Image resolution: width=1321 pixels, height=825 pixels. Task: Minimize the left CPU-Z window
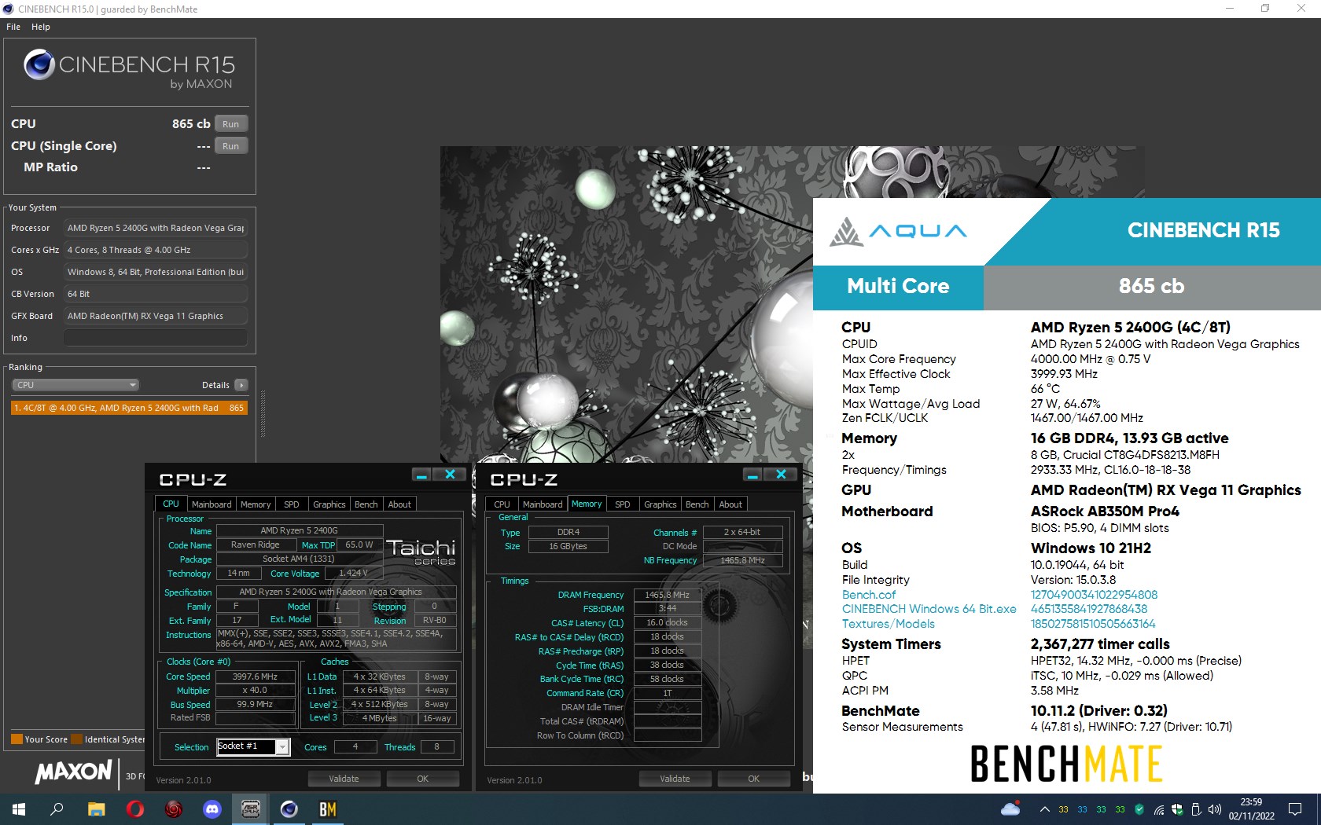point(421,475)
